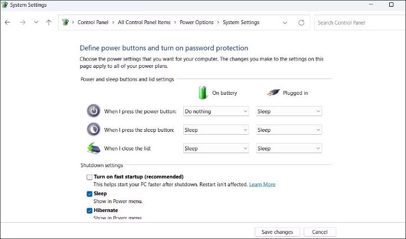Open close the lid Plugged in dropdown
This screenshot has height=239, width=406.
(x=289, y=149)
